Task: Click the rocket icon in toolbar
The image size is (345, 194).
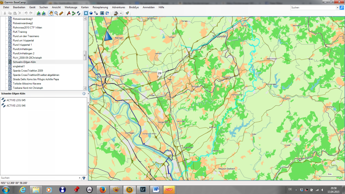Action: coord(127,13)
